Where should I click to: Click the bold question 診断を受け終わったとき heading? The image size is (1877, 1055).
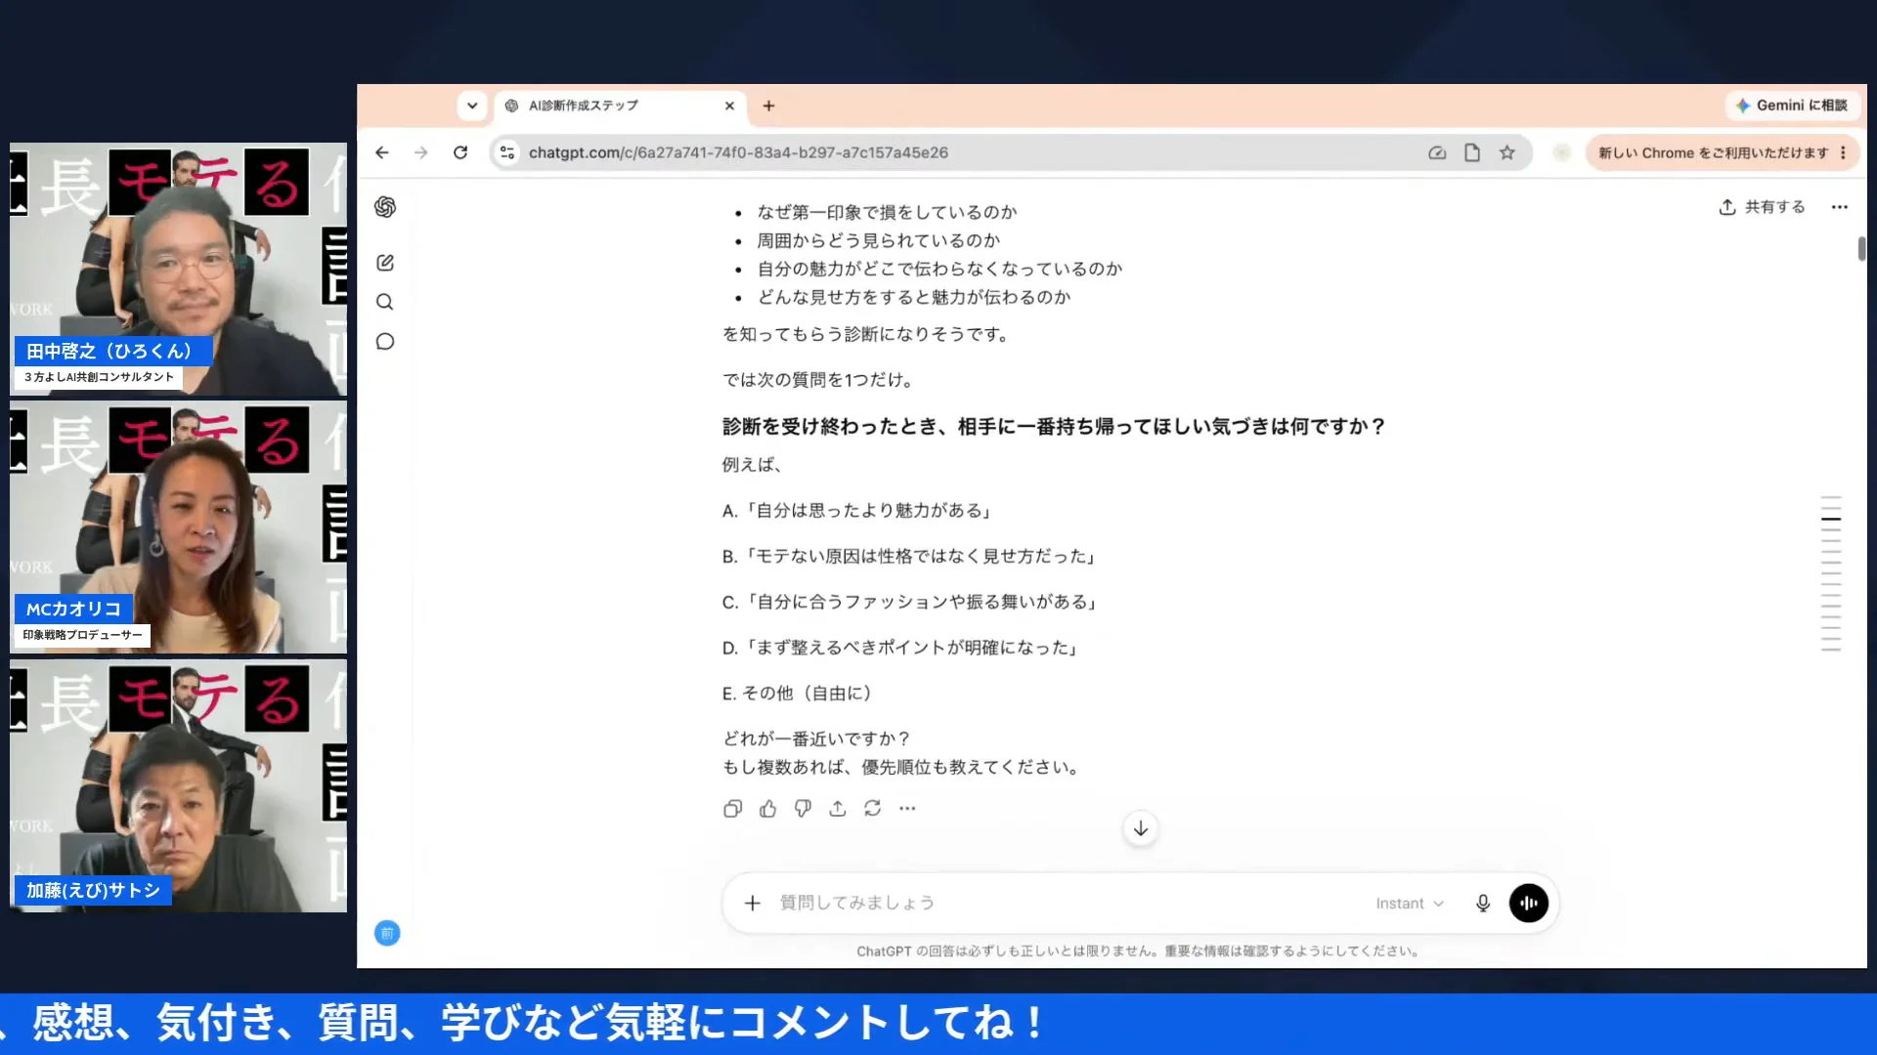(x=1054, y=427)
